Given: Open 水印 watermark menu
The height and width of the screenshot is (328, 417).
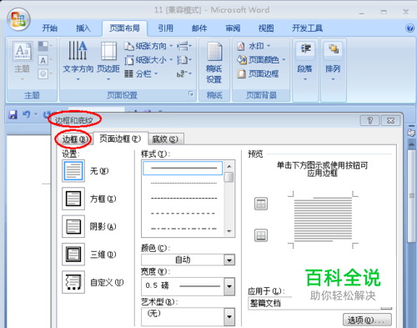Looking at the screenshot, I should (254, 46).
